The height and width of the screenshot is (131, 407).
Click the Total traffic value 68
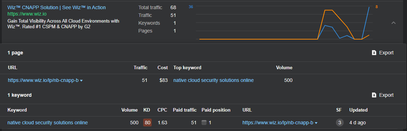click(173, 7)
